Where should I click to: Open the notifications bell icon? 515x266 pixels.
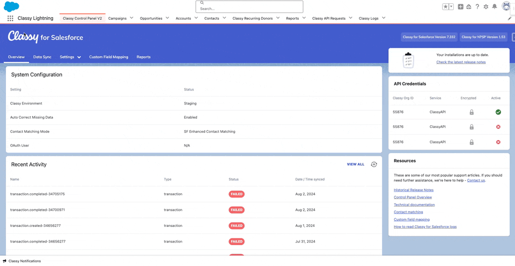(x=494, y=6)
